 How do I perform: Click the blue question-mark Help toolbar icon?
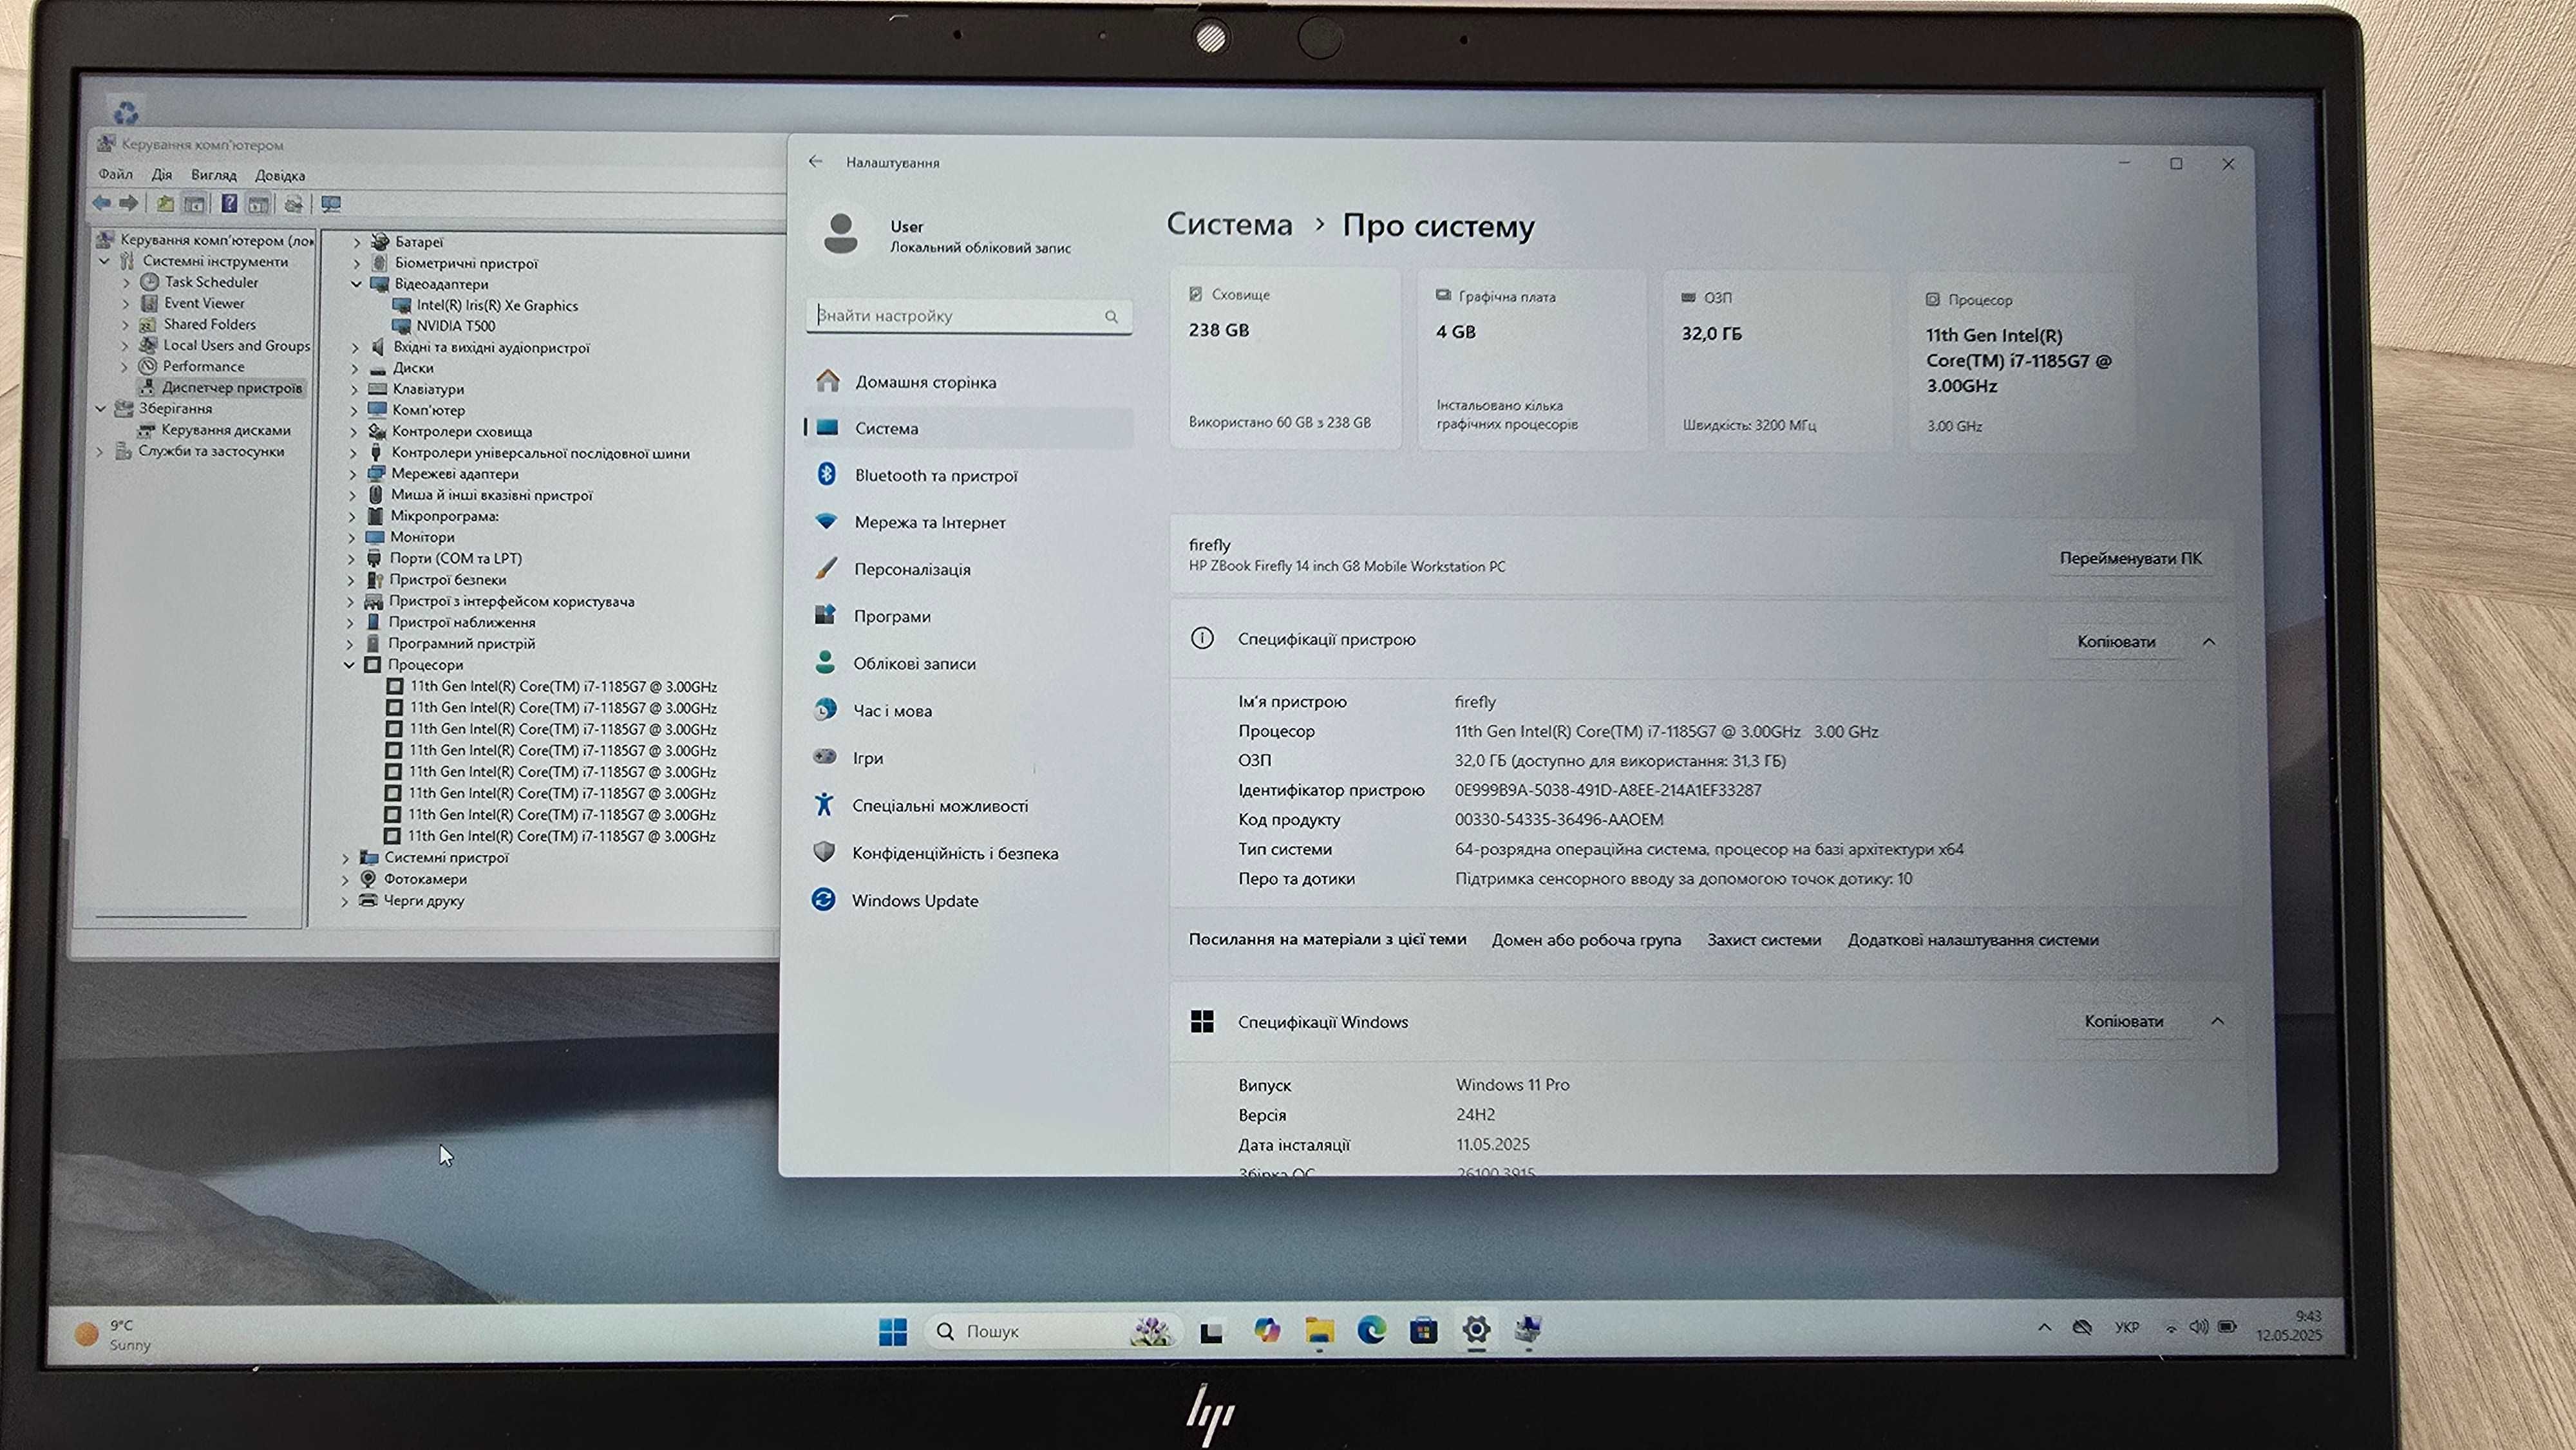tap(229, 204)
